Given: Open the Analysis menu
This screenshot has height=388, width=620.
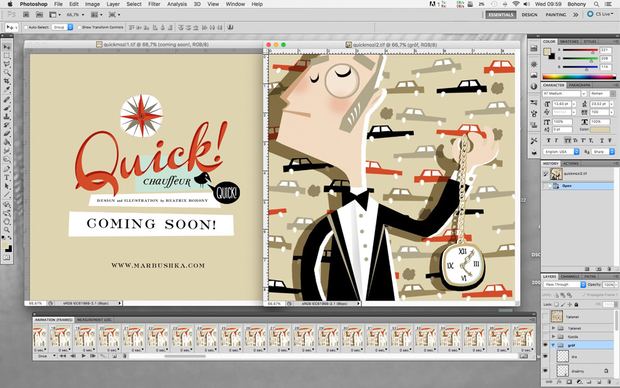Looking at the screenshot, I should click(x=177, y=4).
